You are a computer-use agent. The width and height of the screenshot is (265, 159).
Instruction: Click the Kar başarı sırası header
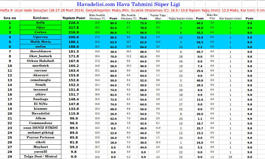tap(230, 18)
